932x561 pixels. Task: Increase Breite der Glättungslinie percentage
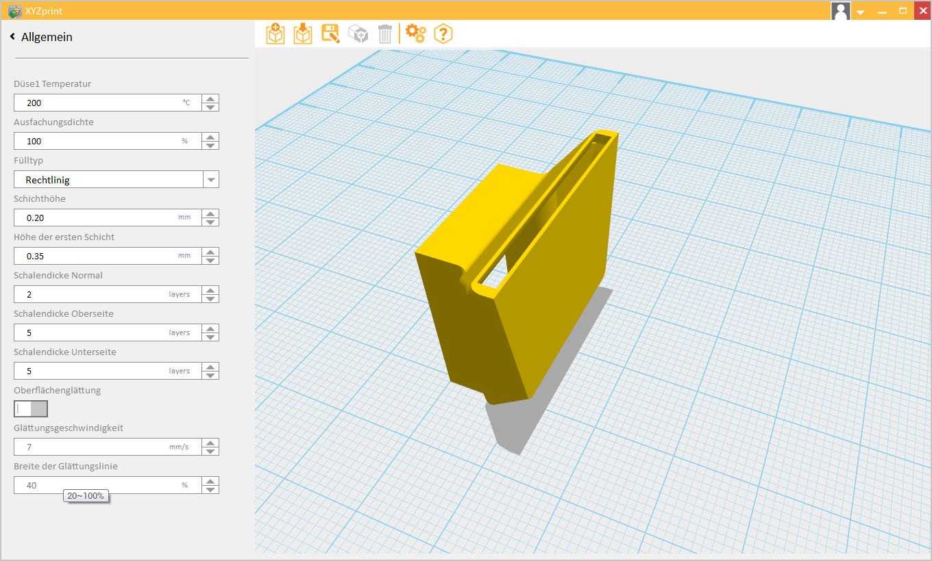pyautogui.click(x=211, y=482)
